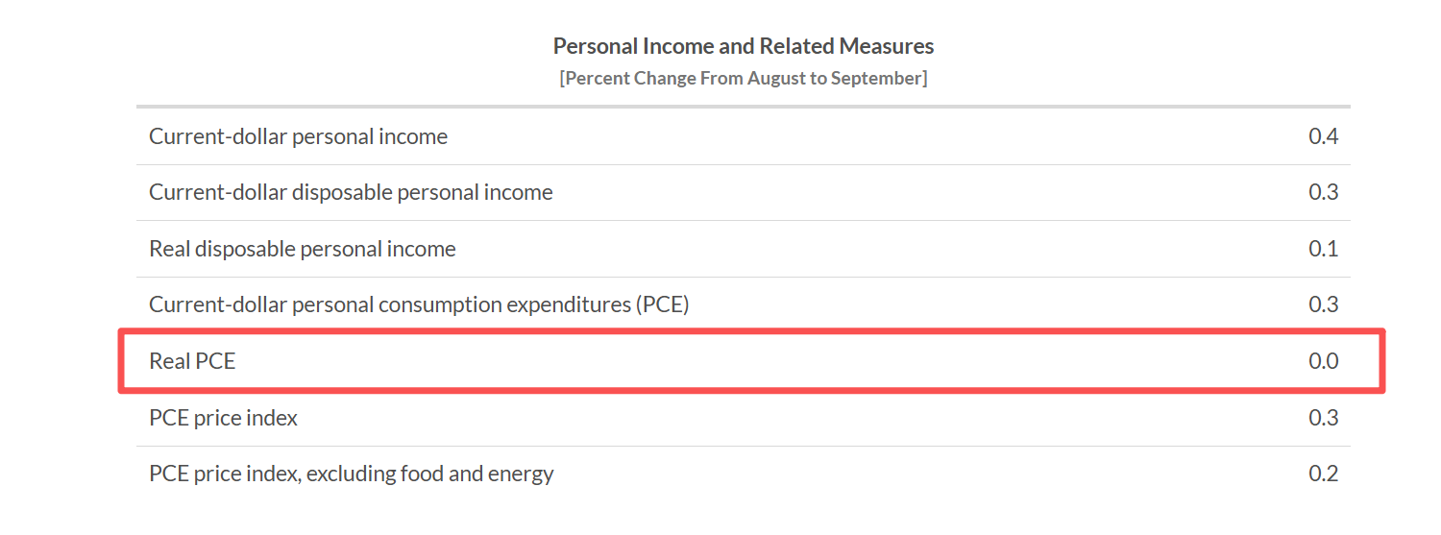This screenshot has width=1441, height=535.
Task: Click the 'Personal Income and Related Measures' title
Action: coord(743,46)
